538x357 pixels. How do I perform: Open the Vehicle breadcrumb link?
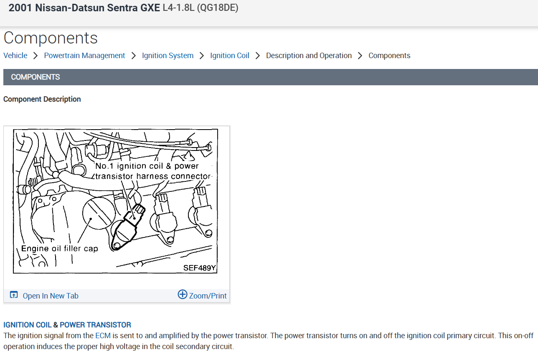15,56
